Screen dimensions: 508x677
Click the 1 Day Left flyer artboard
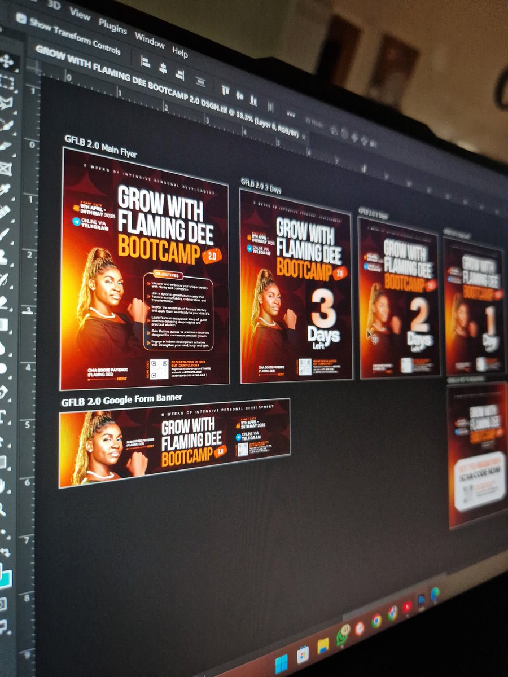pyautogui.click(x=474, y=307)
